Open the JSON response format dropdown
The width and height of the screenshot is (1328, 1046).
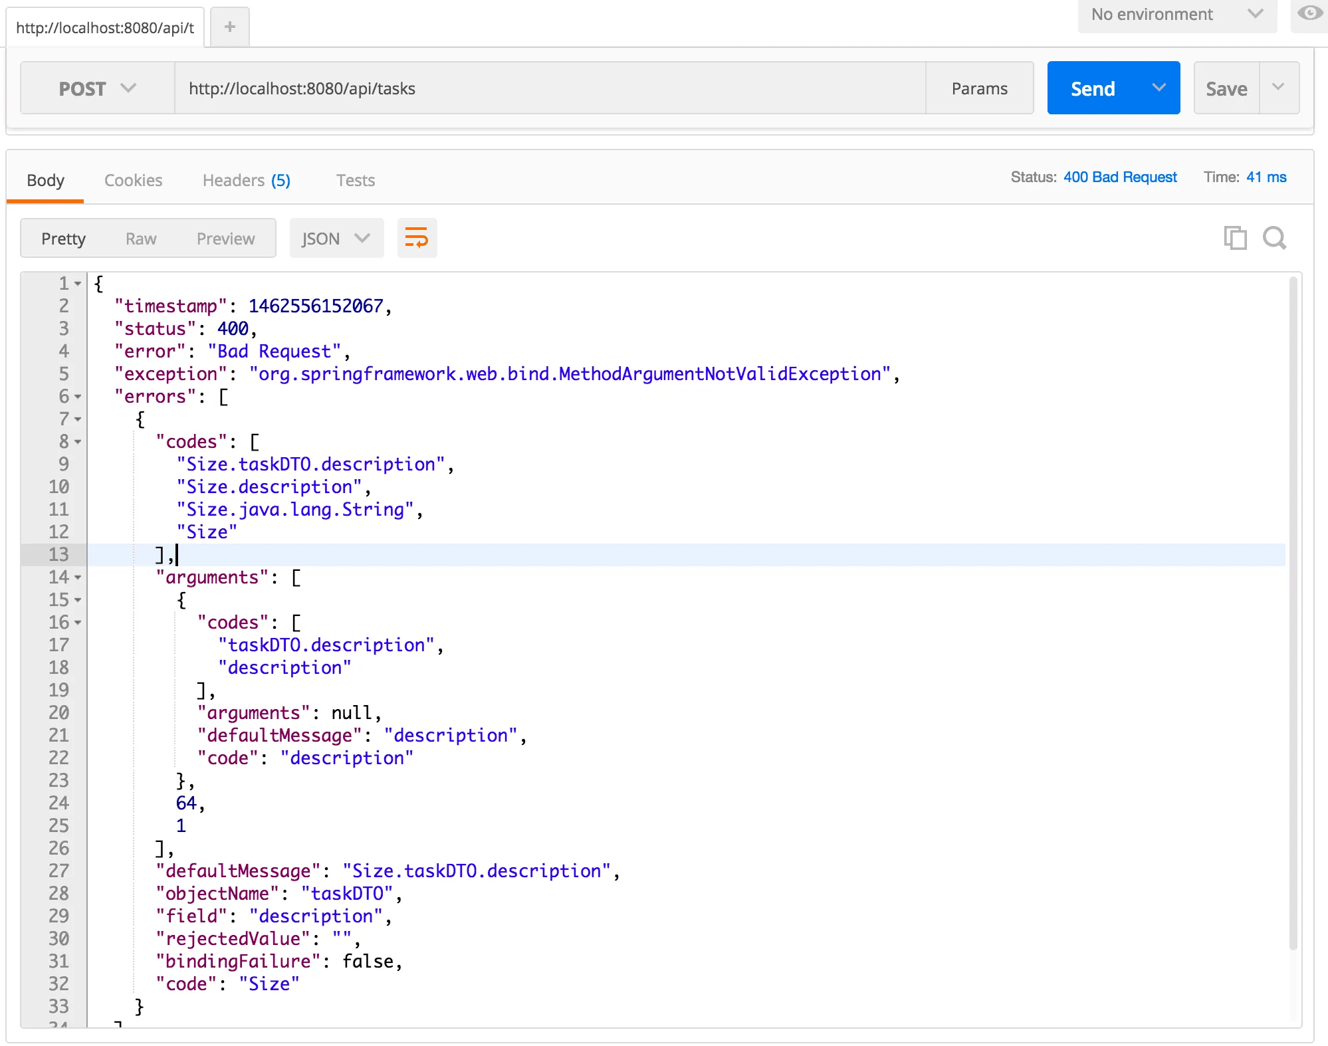point(336,238)
